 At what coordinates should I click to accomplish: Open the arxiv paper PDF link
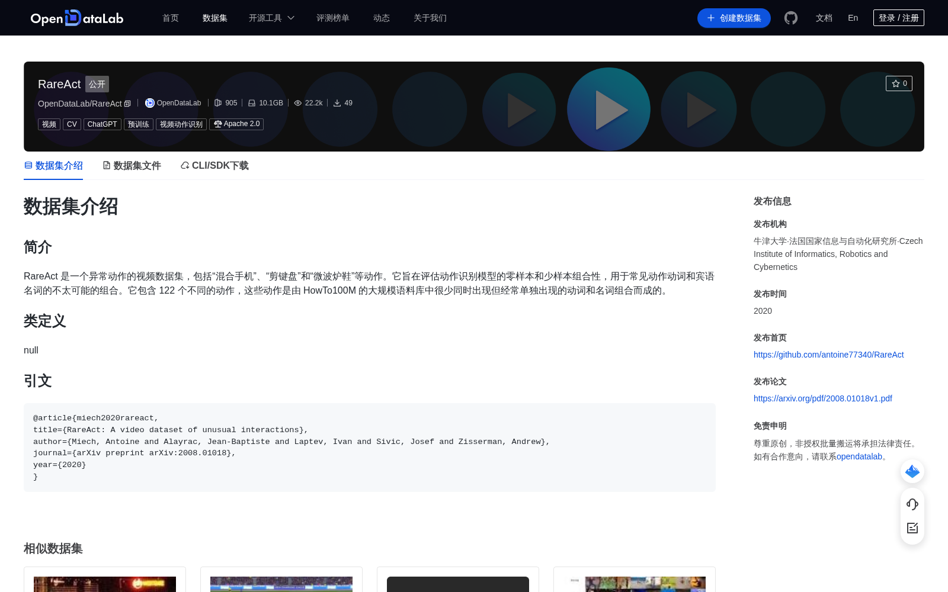823,398
